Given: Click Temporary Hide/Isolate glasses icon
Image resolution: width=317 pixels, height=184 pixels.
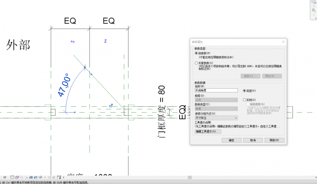Looking at the screenshot, I should [40, 177].
